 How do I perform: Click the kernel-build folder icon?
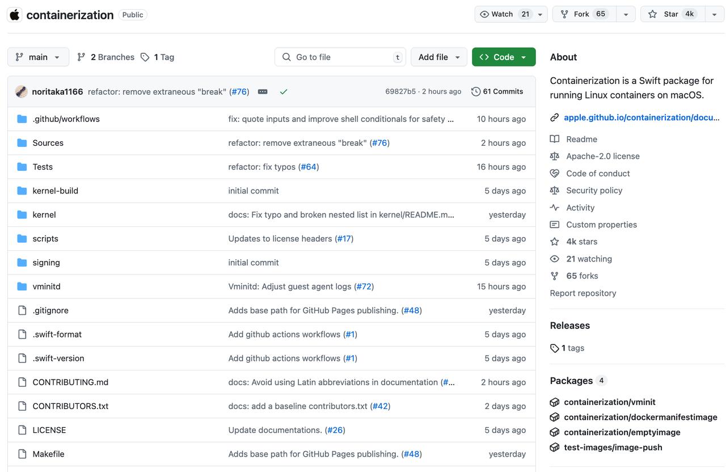tap(22, 191)
